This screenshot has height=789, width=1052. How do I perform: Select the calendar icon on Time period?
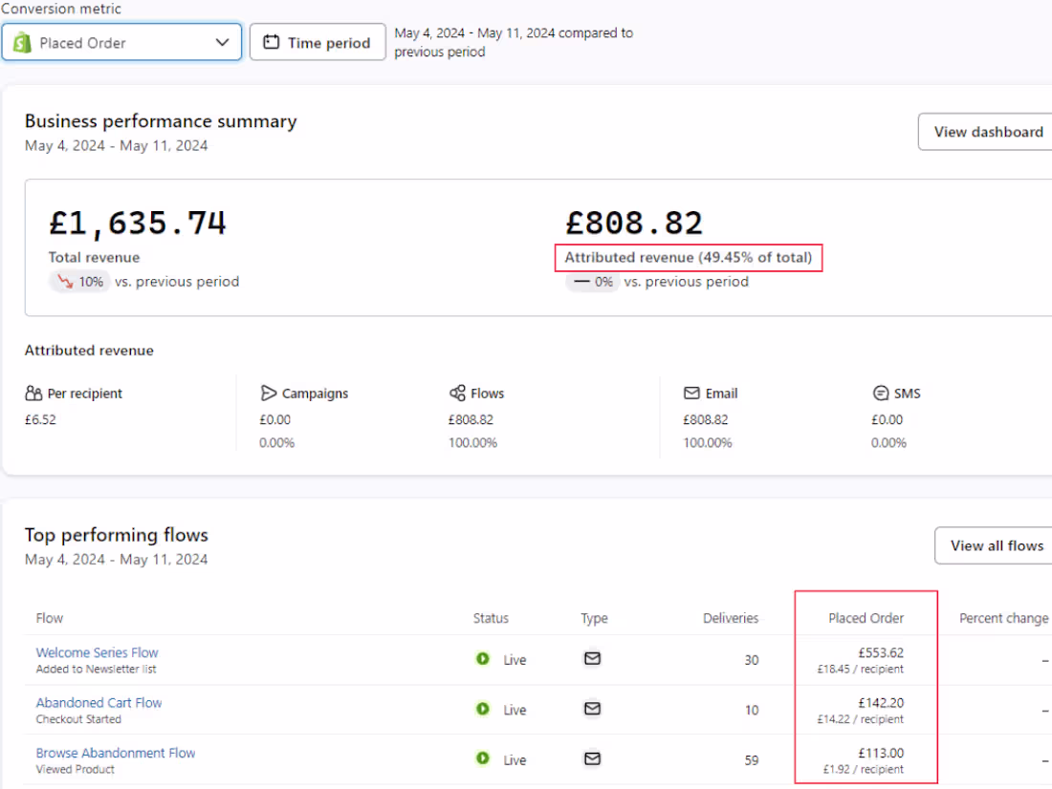273,42
